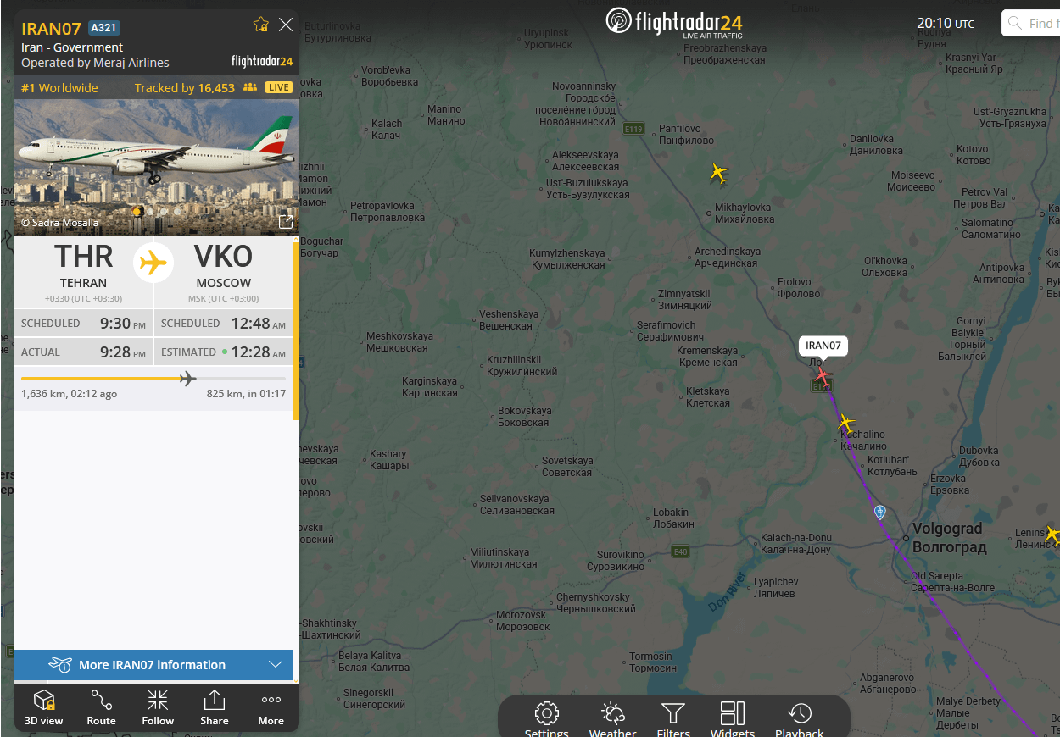
Task: Open the Weather layer options
Action: click(x=612, y=718)
